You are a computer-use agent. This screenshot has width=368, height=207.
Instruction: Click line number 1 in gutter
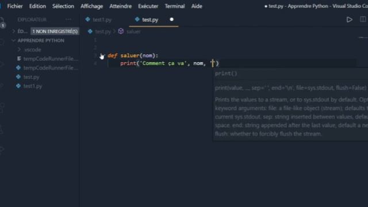click(95, 40)
